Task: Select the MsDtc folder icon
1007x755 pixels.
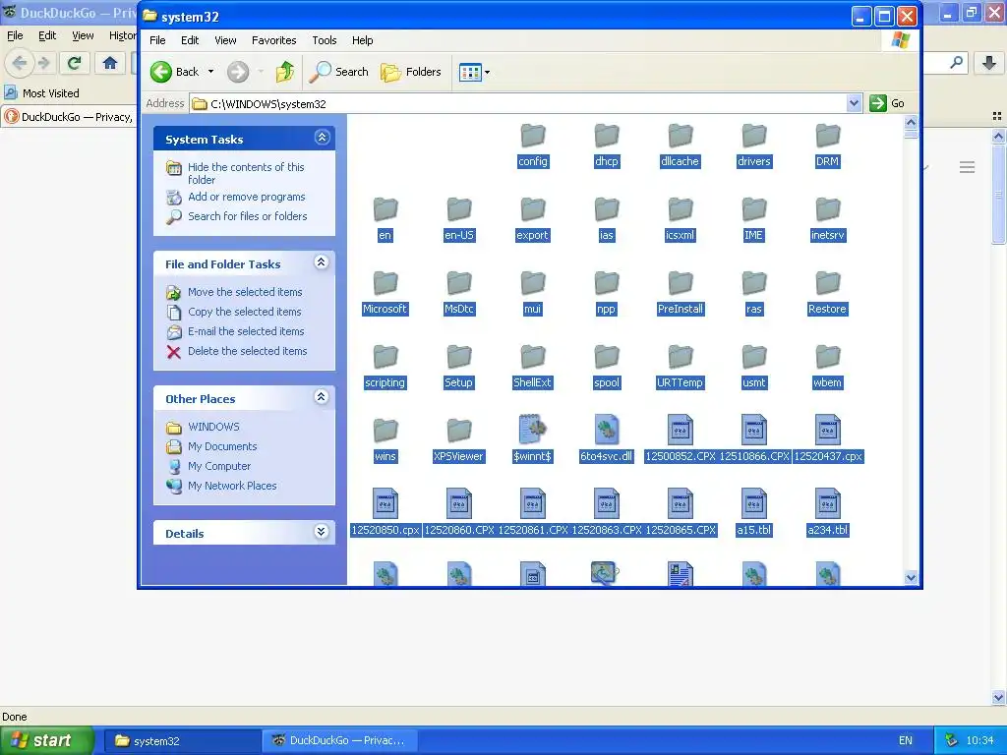Action: [459, 284]
